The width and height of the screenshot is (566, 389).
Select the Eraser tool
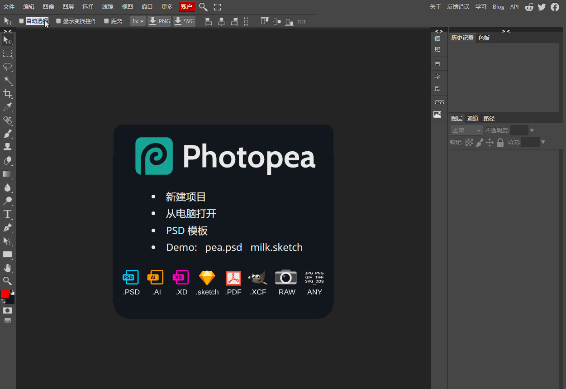coord(8,161)
